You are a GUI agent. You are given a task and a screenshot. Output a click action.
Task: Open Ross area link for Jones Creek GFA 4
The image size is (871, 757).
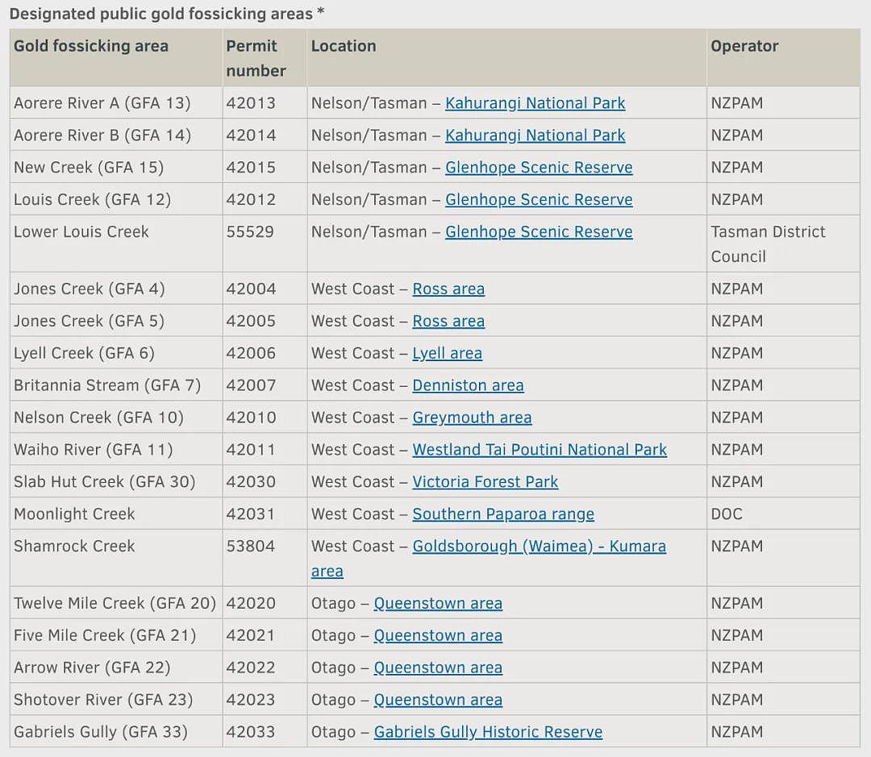[x=448, y=289]
